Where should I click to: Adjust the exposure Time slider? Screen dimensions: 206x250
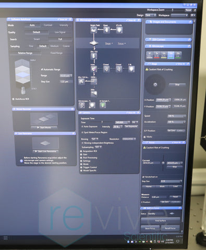(x=102, y=122)
